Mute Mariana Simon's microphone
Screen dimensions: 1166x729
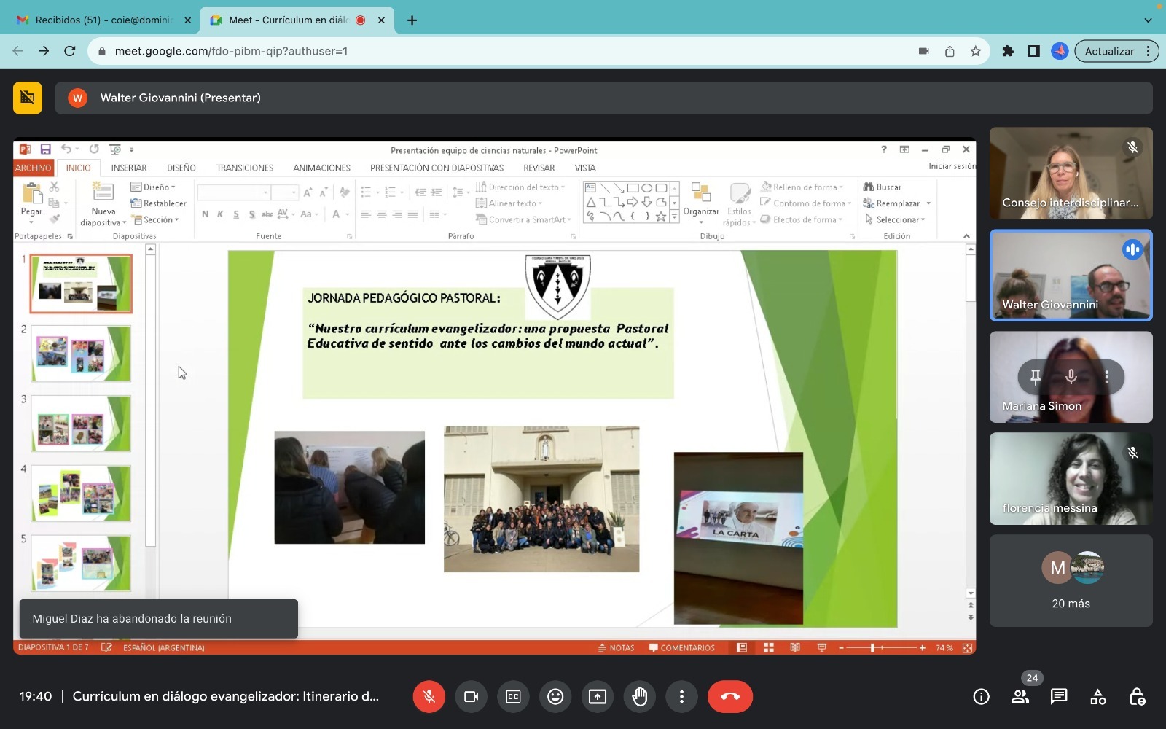point(1071,376)
